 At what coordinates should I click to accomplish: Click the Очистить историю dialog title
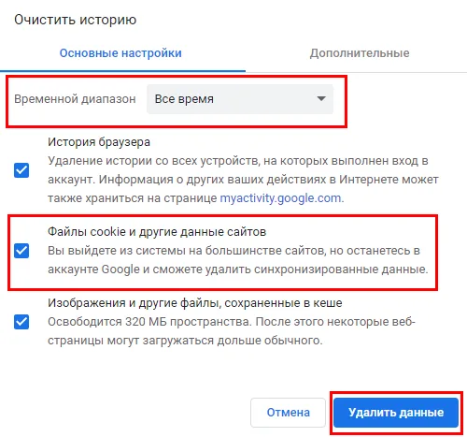(76, 20)
